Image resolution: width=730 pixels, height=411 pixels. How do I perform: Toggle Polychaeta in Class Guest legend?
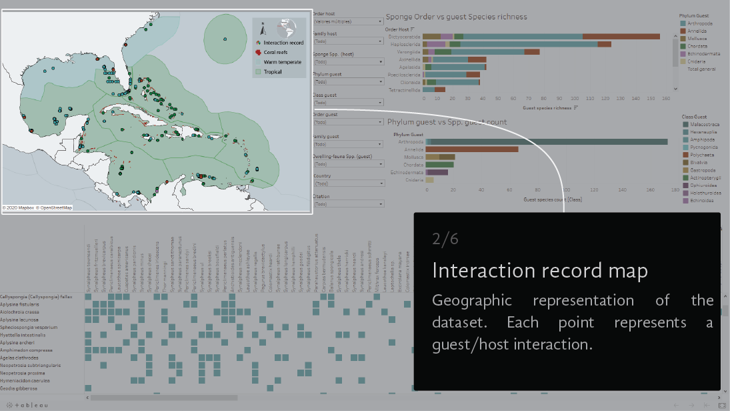[707, 154]
